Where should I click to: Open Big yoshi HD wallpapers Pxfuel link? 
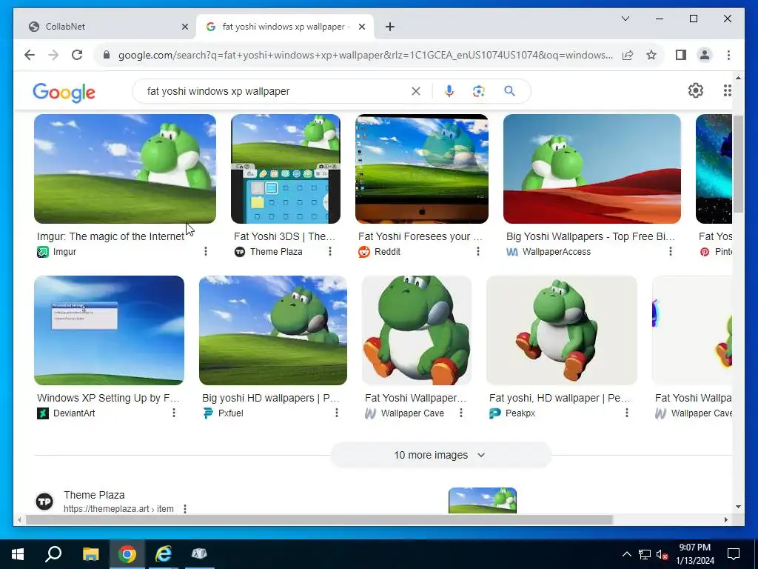271,398
